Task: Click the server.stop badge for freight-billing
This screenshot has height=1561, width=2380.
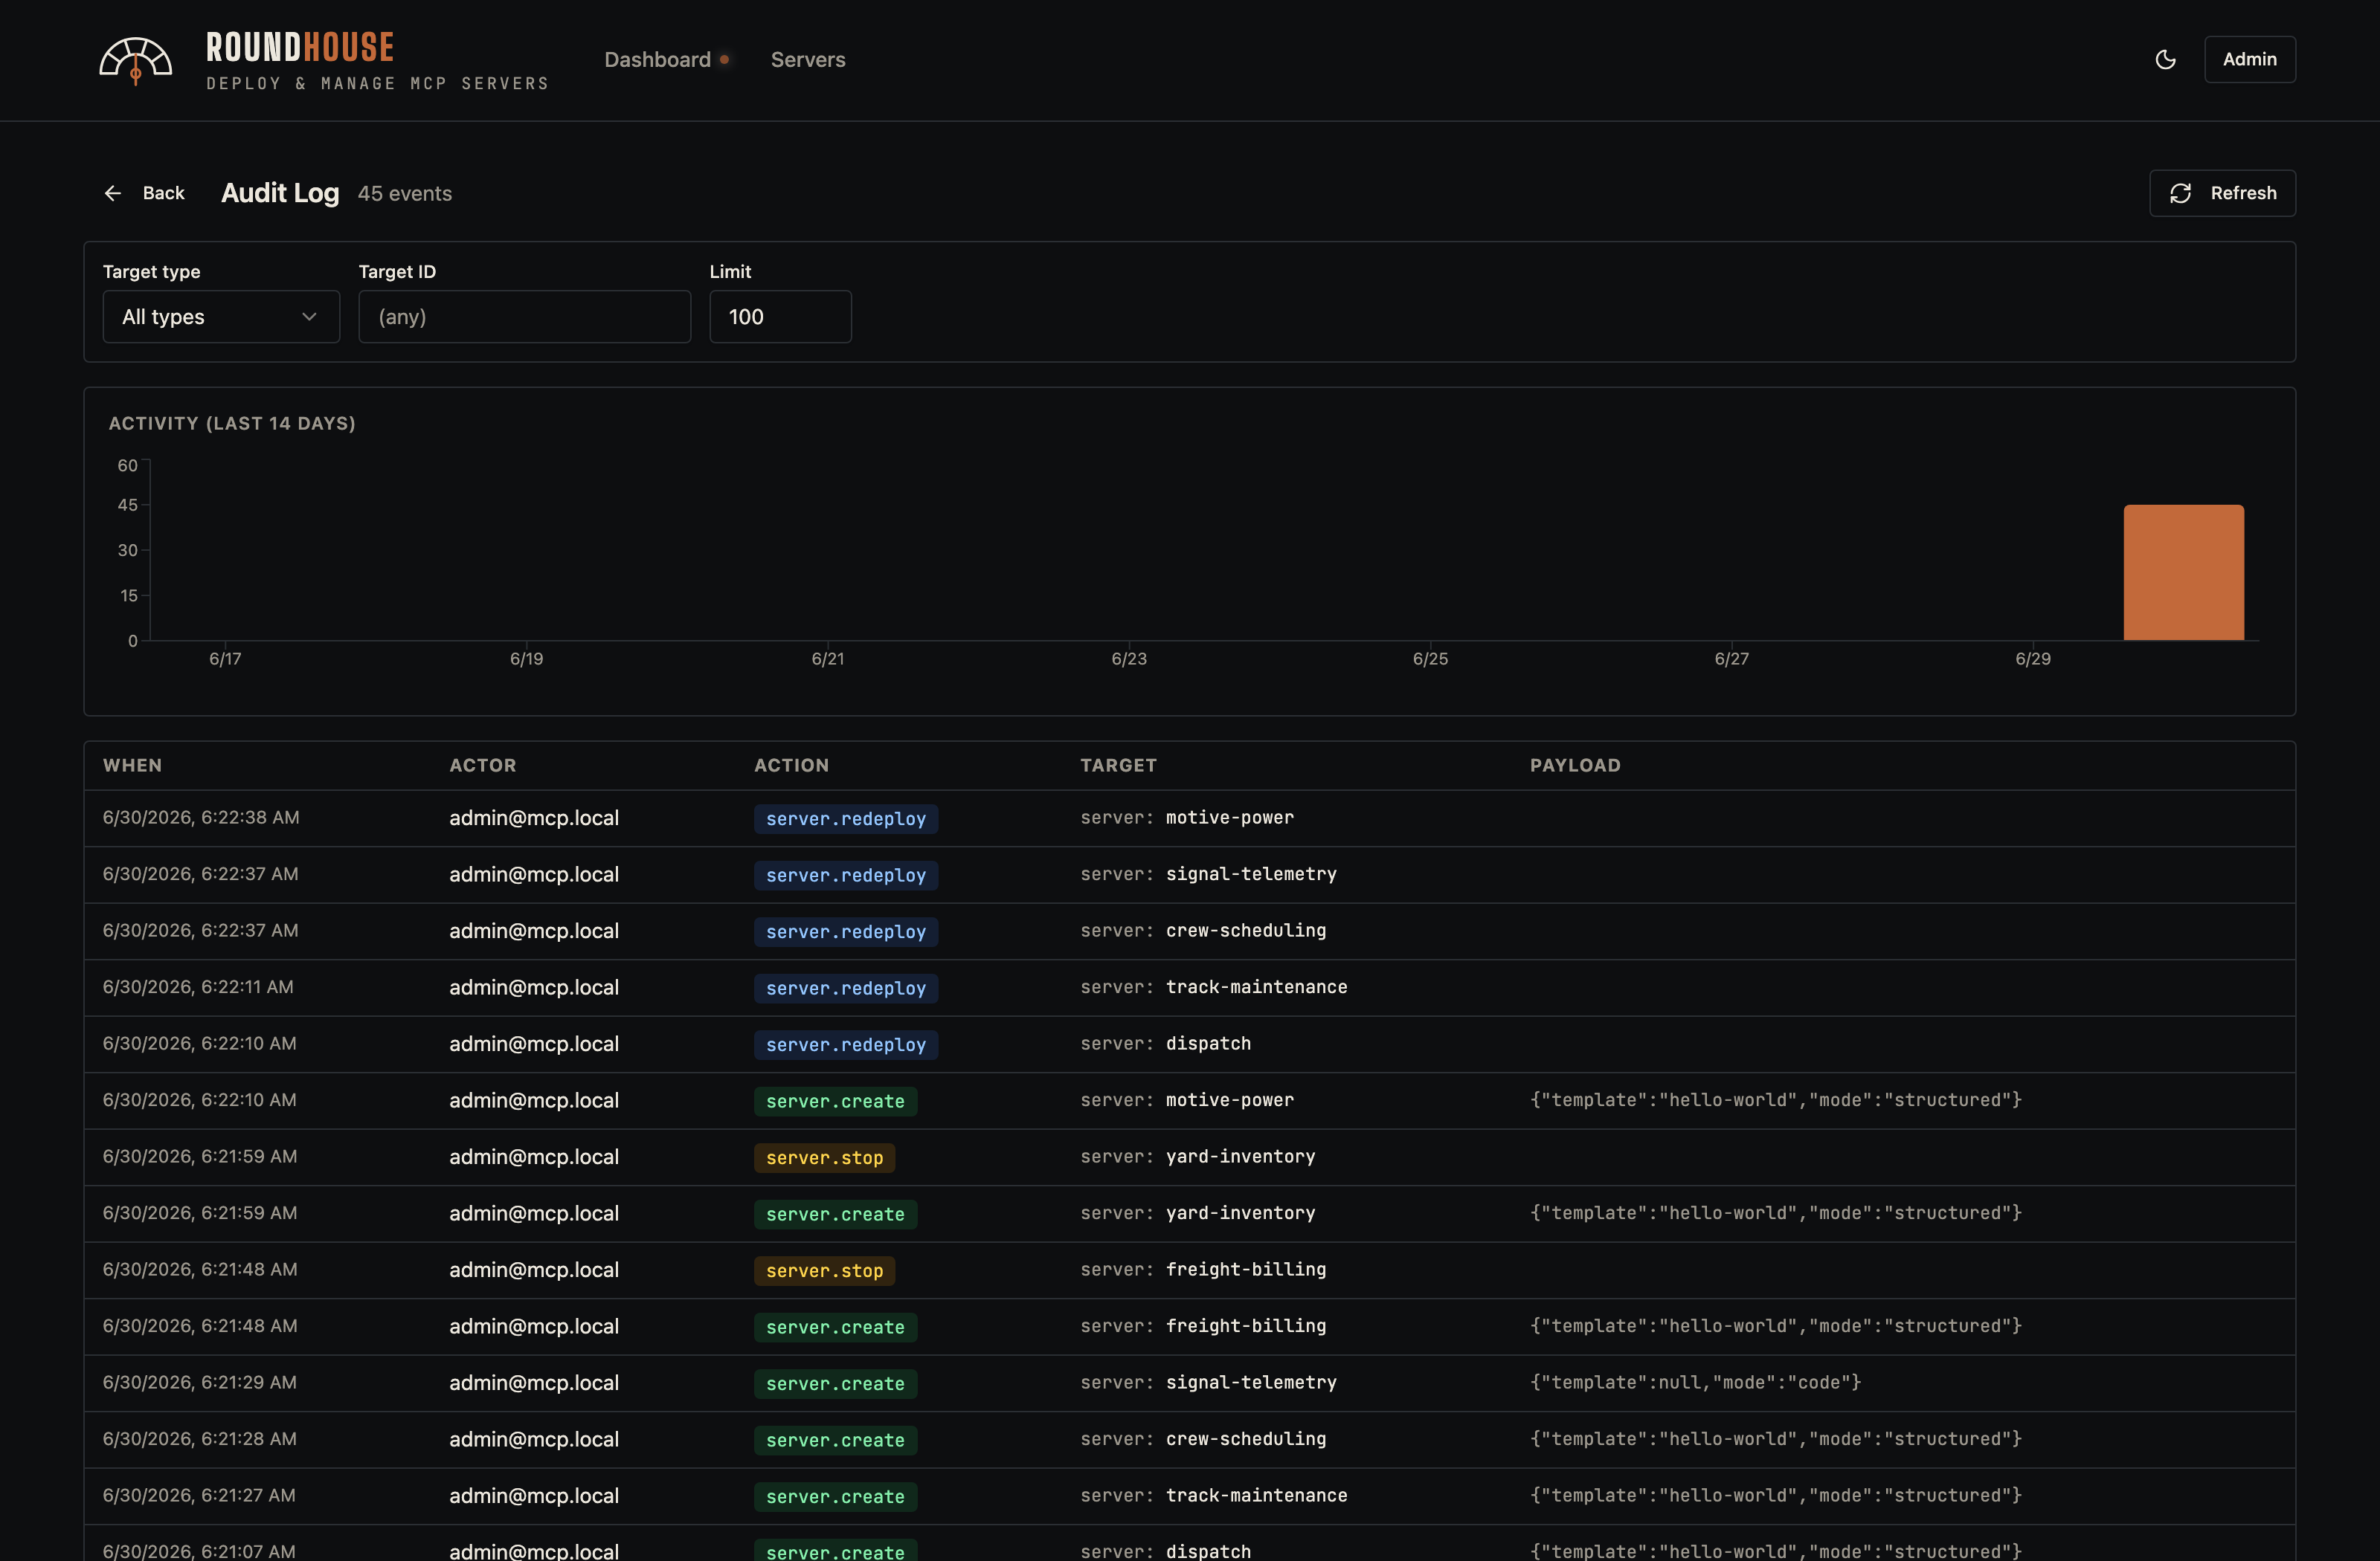Action: tap(824, 1270)
